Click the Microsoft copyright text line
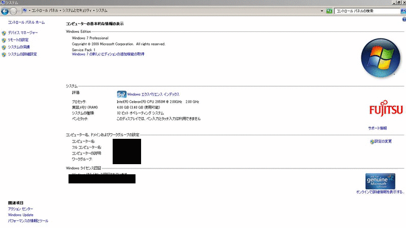This screenshot has height=228, width=406. click(119, 44)
